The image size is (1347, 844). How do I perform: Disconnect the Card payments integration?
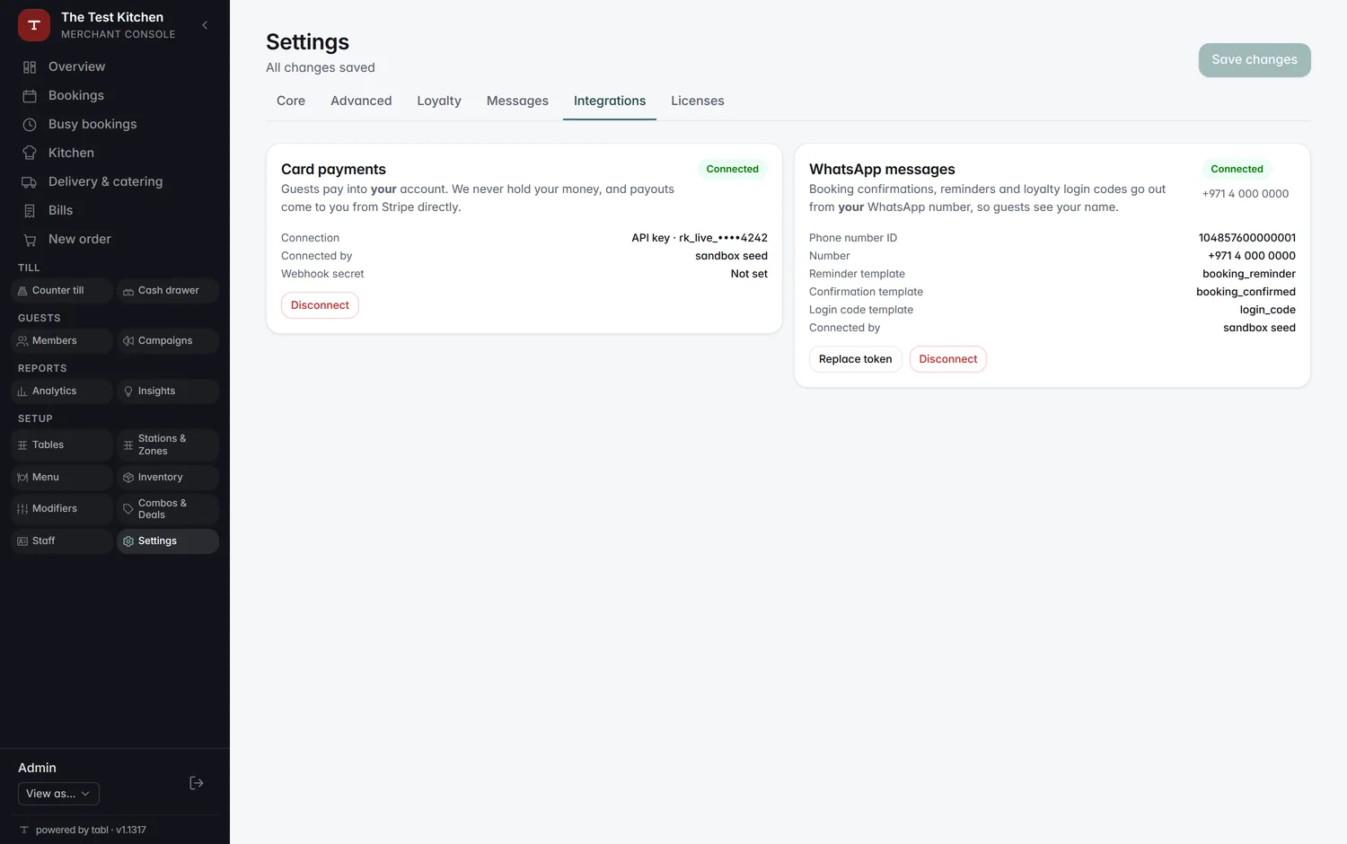tap(320, 305)
